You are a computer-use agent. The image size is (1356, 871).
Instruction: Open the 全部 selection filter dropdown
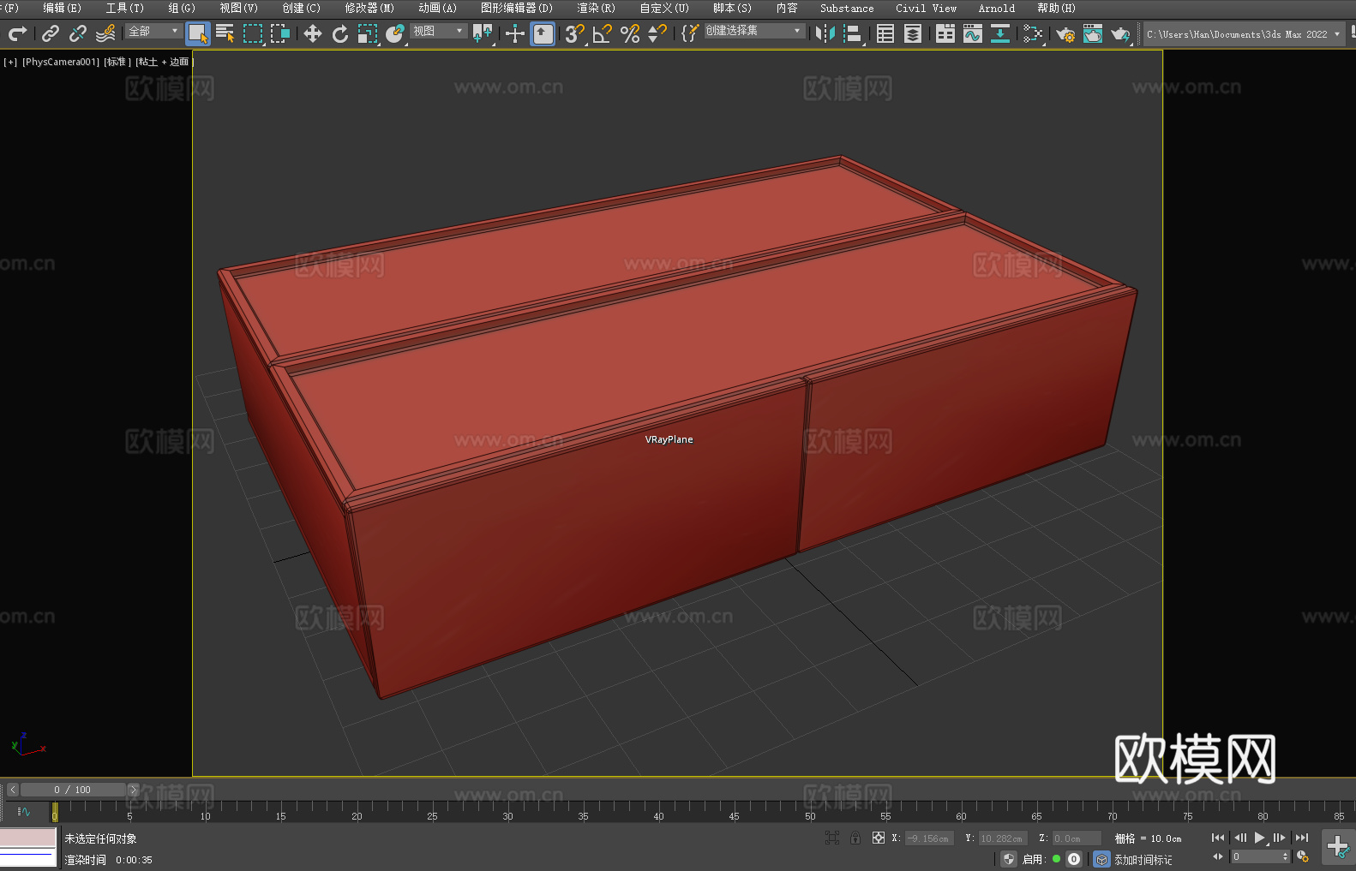point(153,31)
